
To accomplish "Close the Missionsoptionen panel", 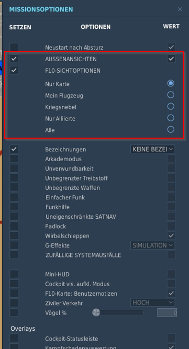I will click(x=180, y=9).
